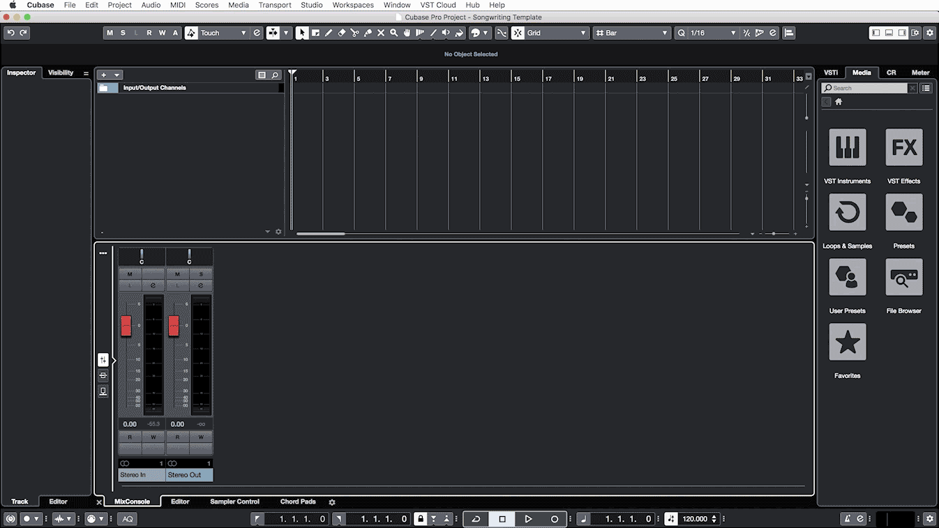Image resolution: width=939 pixels, height=528 pixels.
Task: Enable Write automation on the Stereo In channel
Action: click(x=153, y=436)
